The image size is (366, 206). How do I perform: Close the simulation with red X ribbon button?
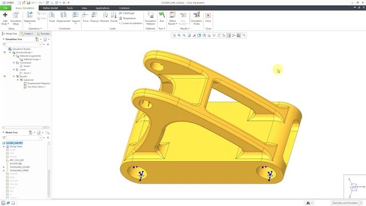coord(208,17)
